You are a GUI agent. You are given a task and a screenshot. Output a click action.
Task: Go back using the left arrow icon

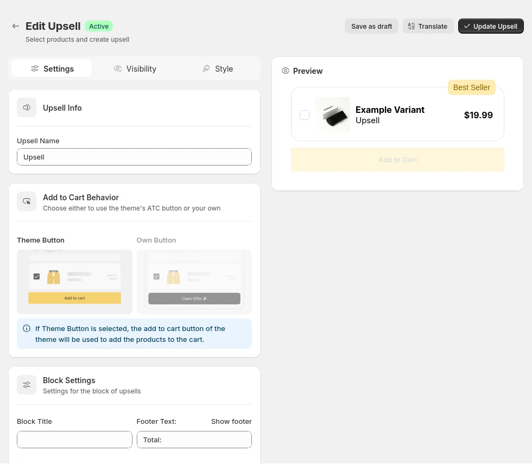click(16, 26)
